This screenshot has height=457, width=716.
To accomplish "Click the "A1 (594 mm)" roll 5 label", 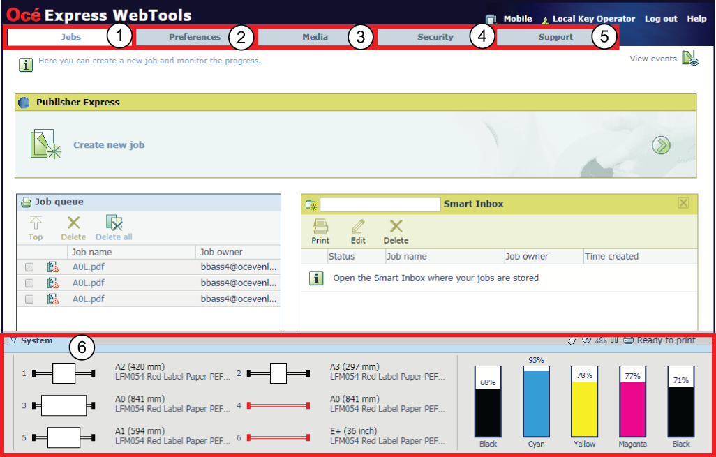I will 140,431.
